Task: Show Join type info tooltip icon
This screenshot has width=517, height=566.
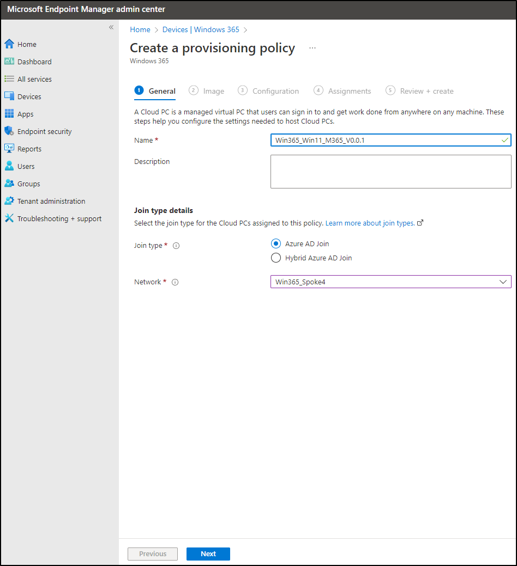Action: pos(176,246)
